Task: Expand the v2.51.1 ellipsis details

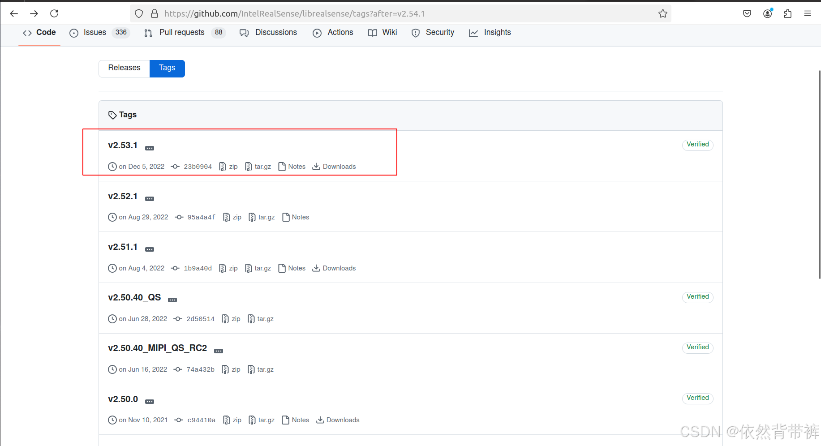Action: (x=150, y=249)
